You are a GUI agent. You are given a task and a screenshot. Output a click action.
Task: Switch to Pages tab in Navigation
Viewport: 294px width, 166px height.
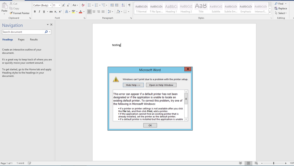click(x=21, y=40)
